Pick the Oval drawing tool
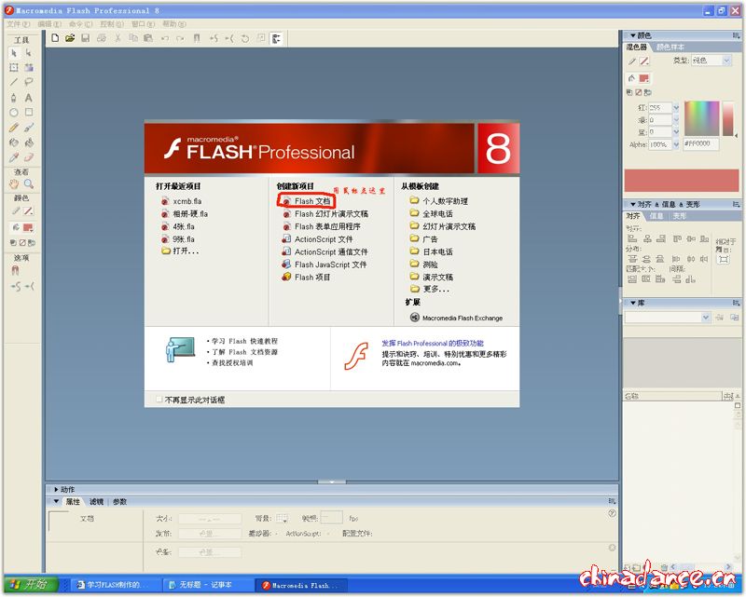746x597 pixels. 13,112
